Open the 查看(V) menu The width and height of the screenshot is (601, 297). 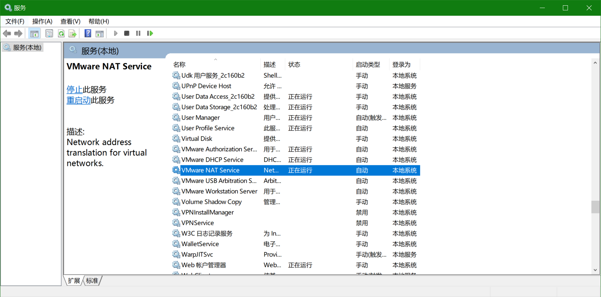pos(70,21)
